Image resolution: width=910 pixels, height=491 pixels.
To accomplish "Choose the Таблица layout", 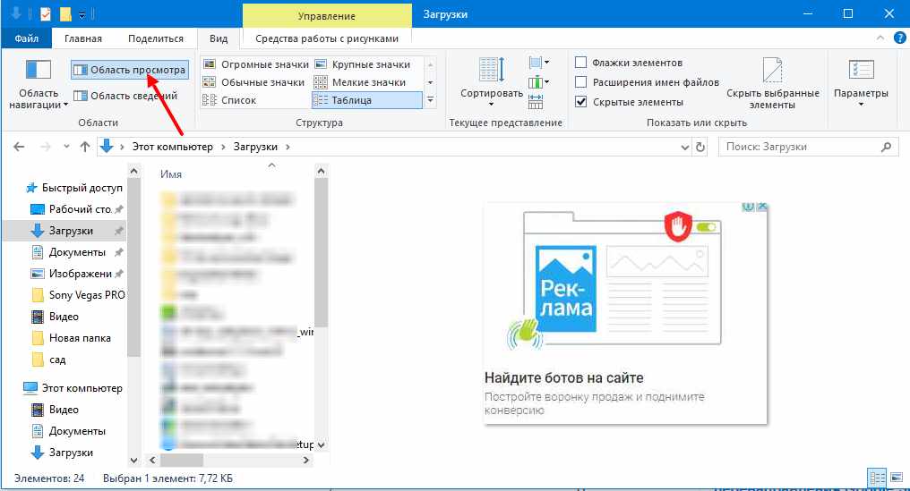I will pos(367,100).
